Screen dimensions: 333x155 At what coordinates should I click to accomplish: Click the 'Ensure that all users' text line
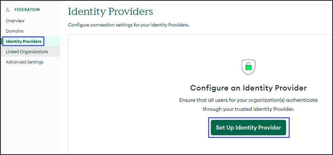coord(248,100)
